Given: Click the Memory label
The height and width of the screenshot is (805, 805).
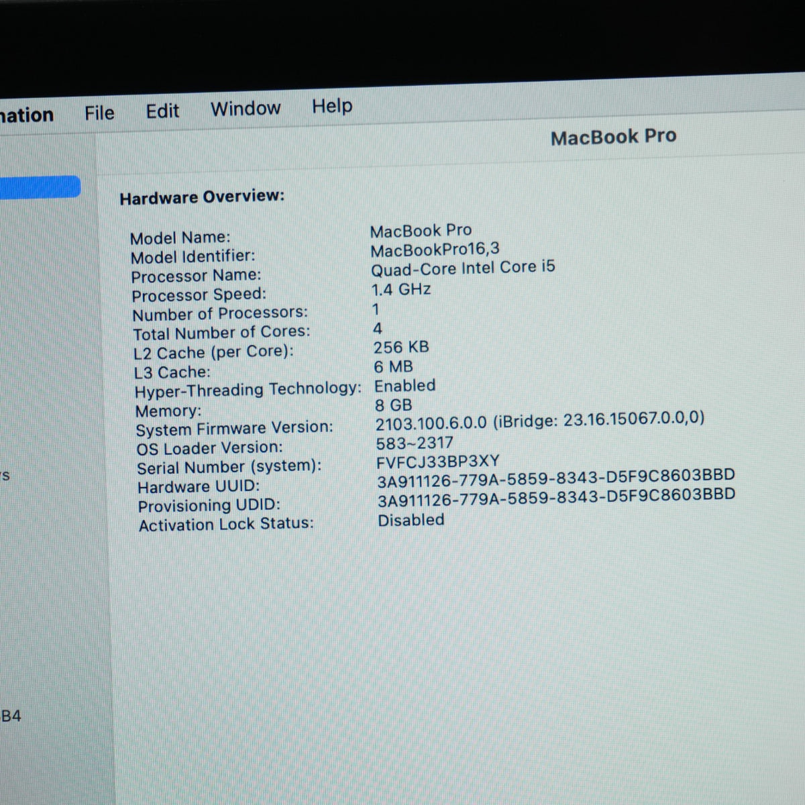Looking at the screenshot, I should point(168,411).
